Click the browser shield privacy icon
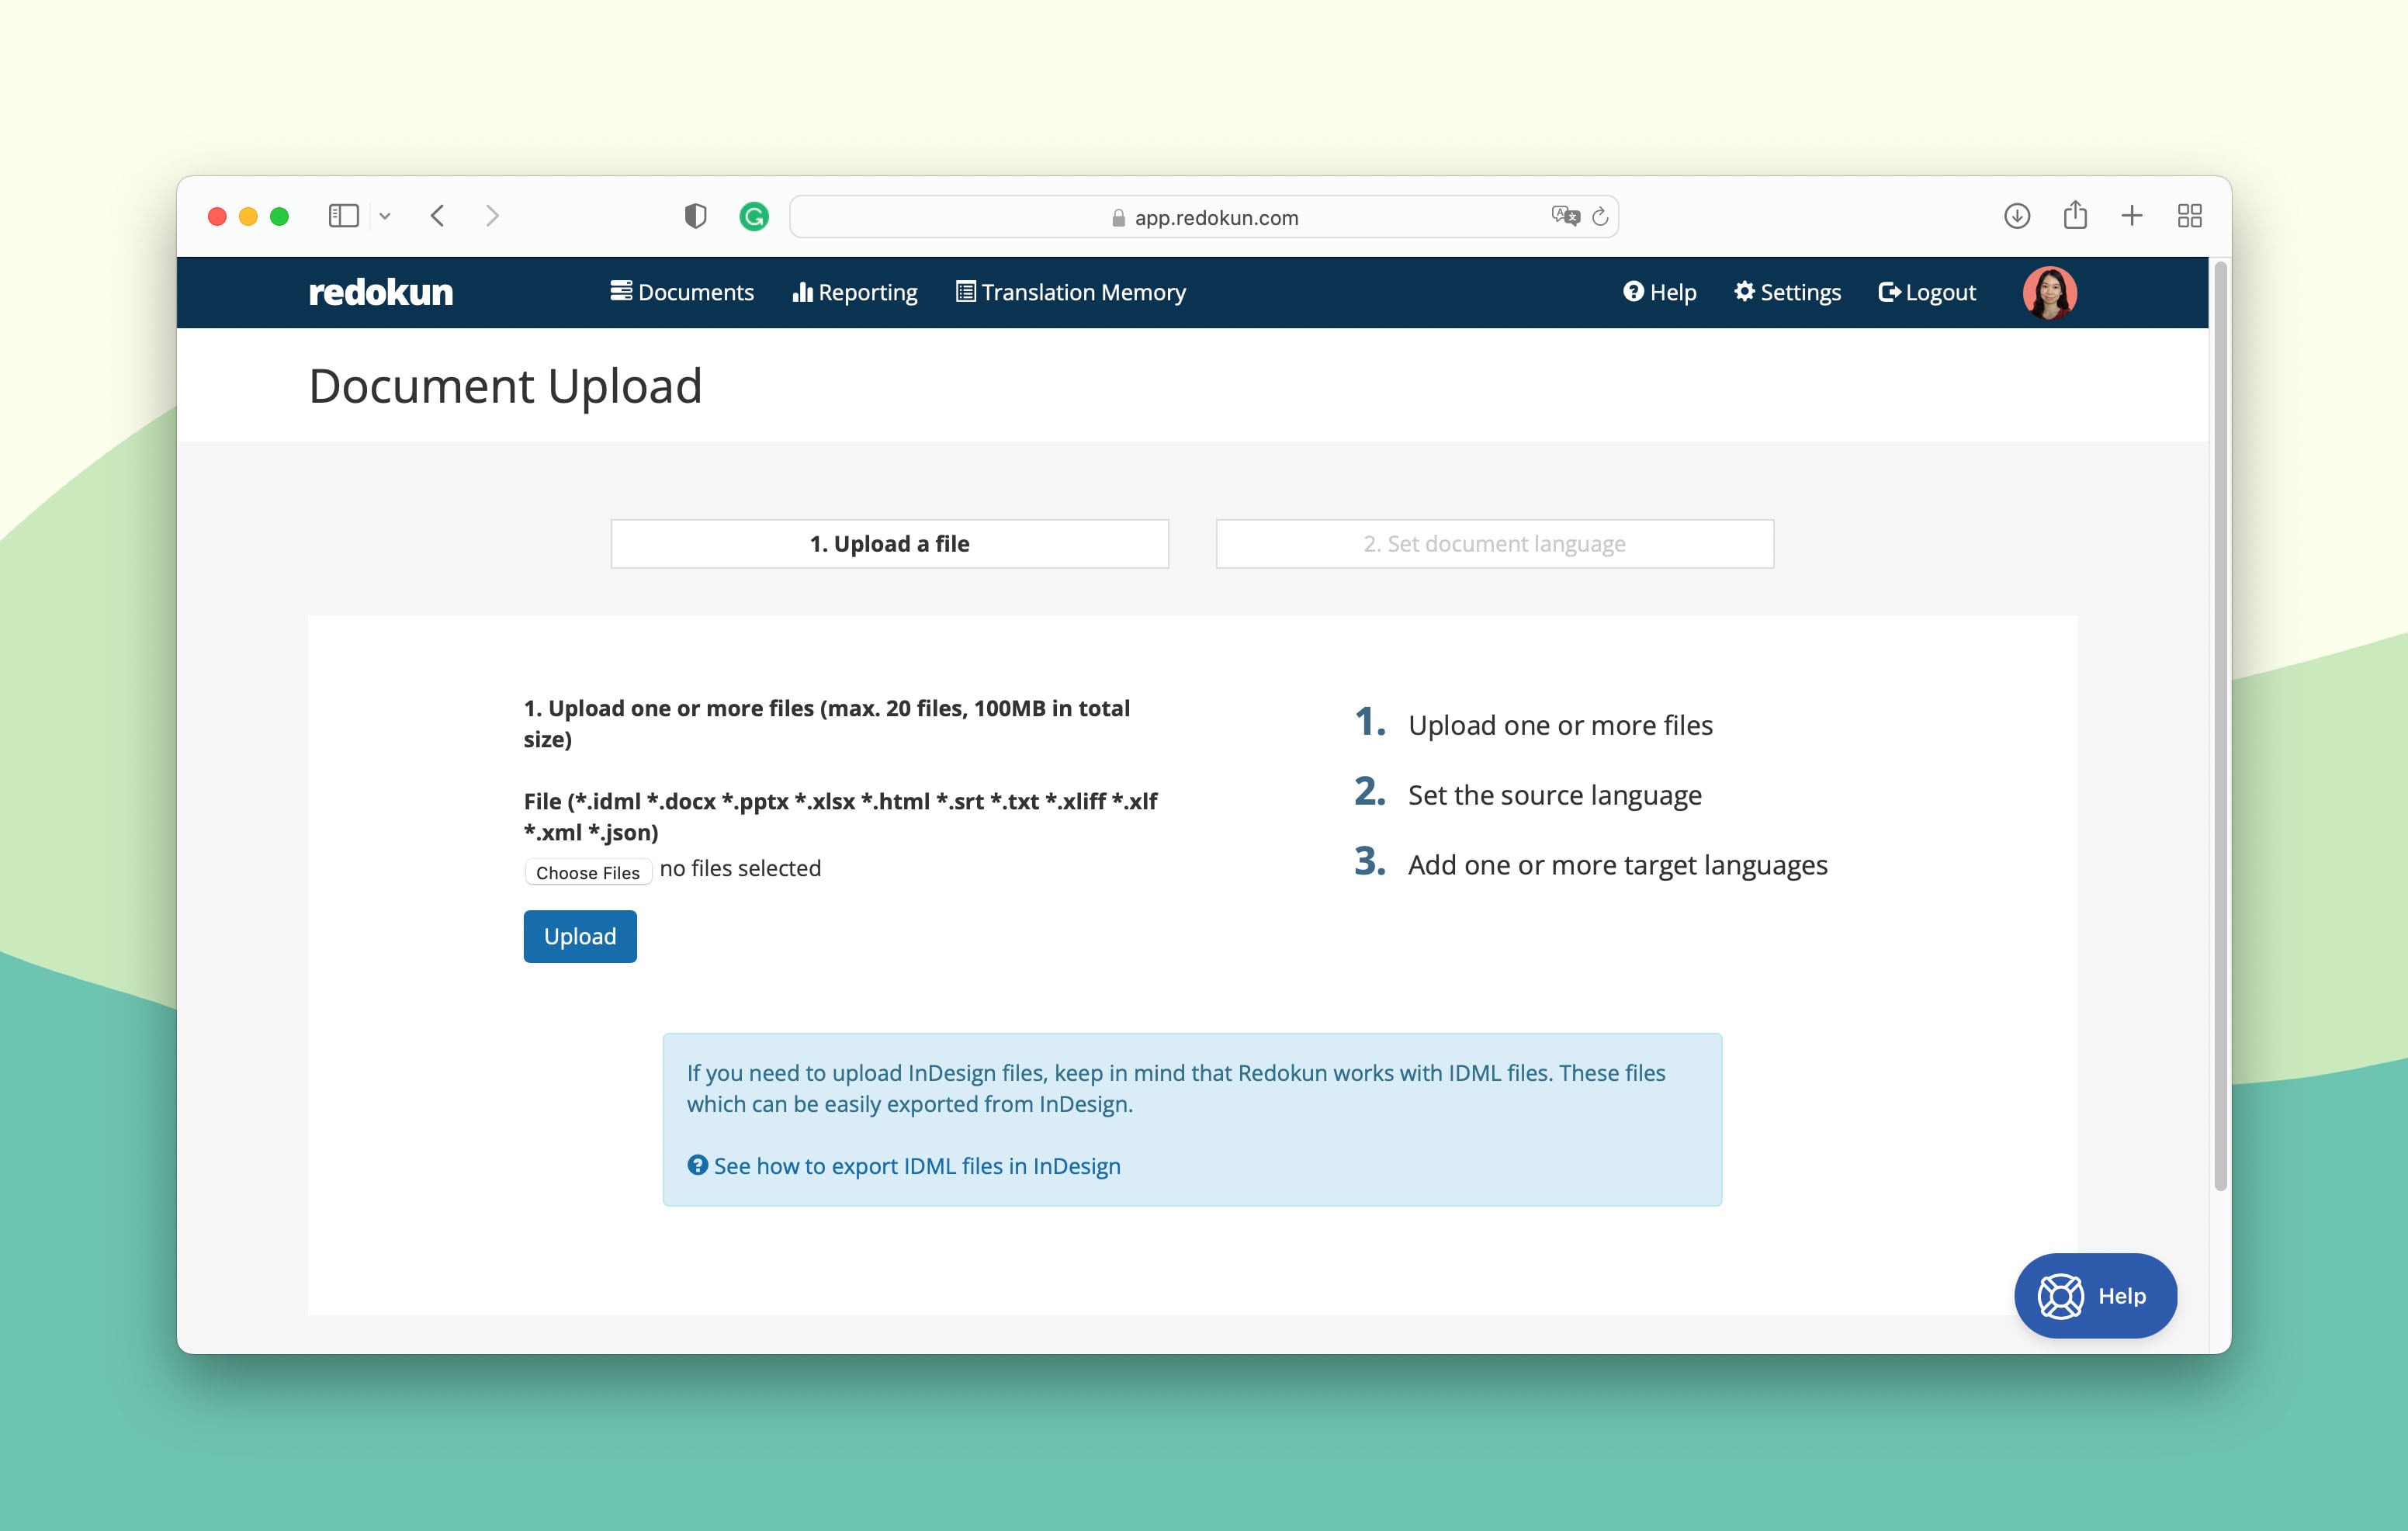This screenshot has height=1531, width=2408. (x=693, y=216)
